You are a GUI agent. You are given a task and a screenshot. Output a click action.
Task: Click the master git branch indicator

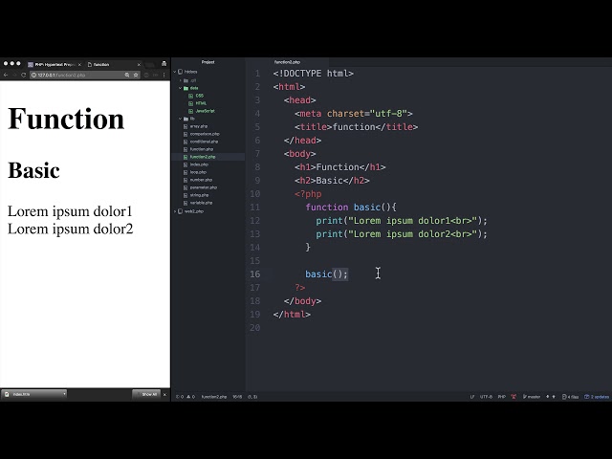(x=532, y=397)
